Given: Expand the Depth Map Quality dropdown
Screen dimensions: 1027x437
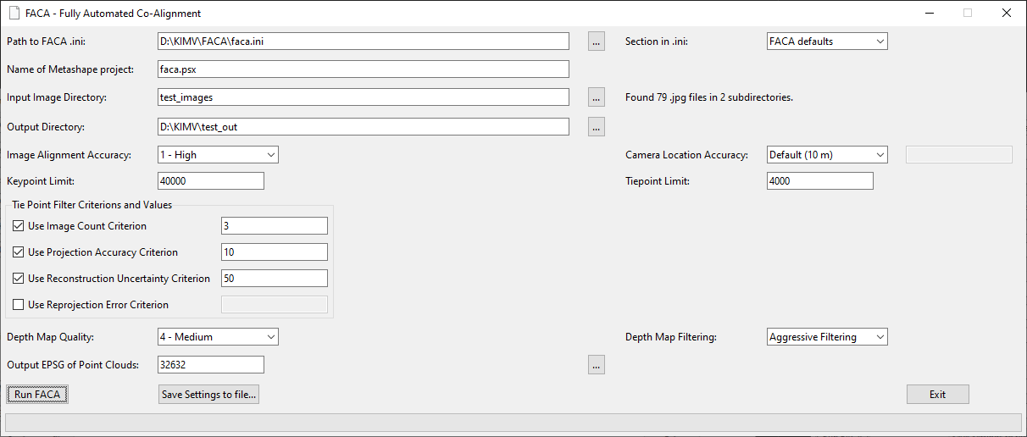Looking at the screenshot, I should tap(218, 337).
